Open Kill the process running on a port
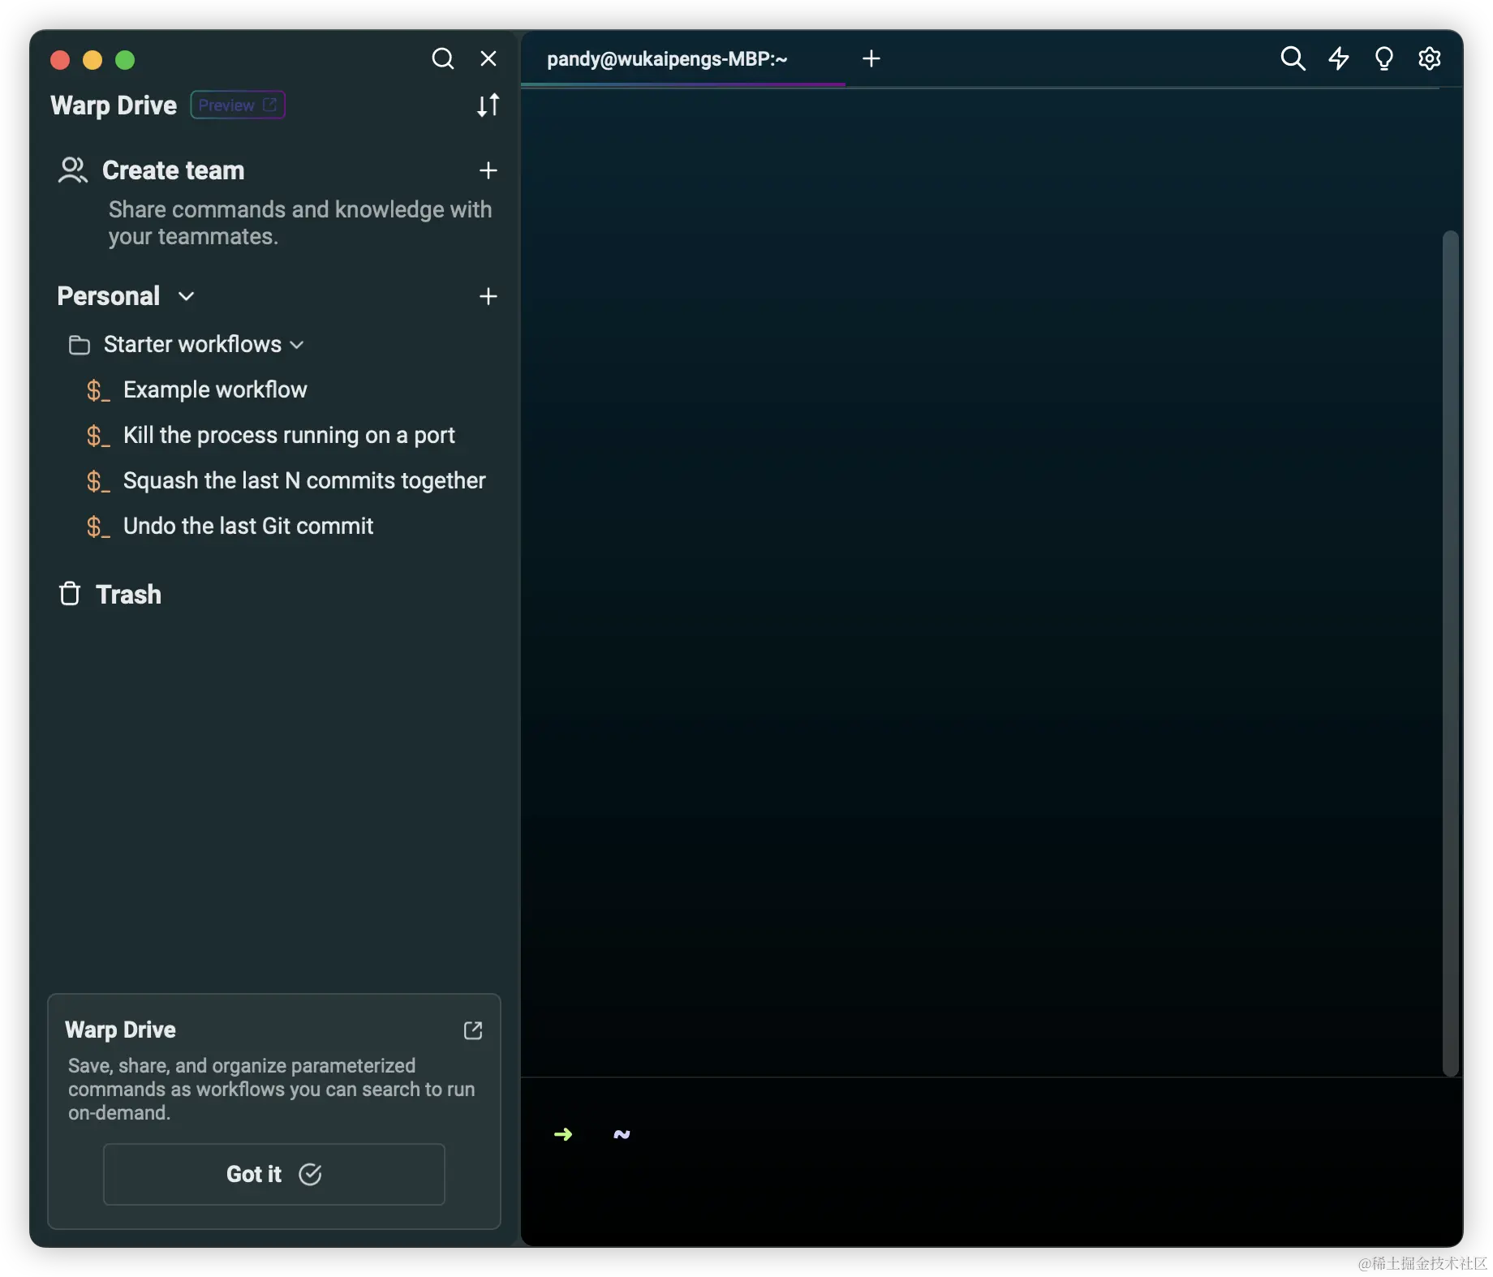1493x1277 pixels. point(289,435)
